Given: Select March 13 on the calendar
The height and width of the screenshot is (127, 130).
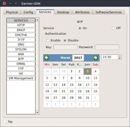Looking at the screenshot, I should pyautogui.click(x=55, y=85).
